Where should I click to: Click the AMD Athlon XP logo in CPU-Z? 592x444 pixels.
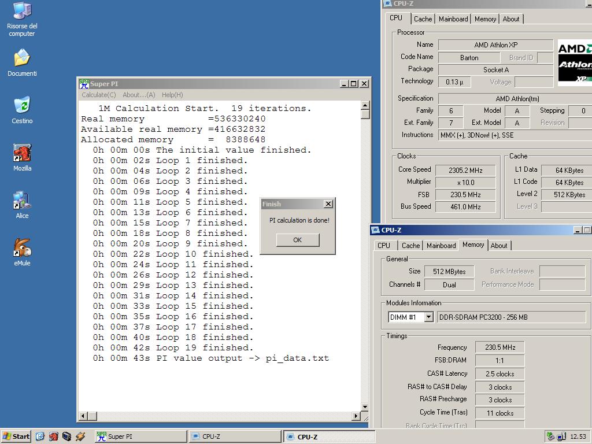(575, 62)
